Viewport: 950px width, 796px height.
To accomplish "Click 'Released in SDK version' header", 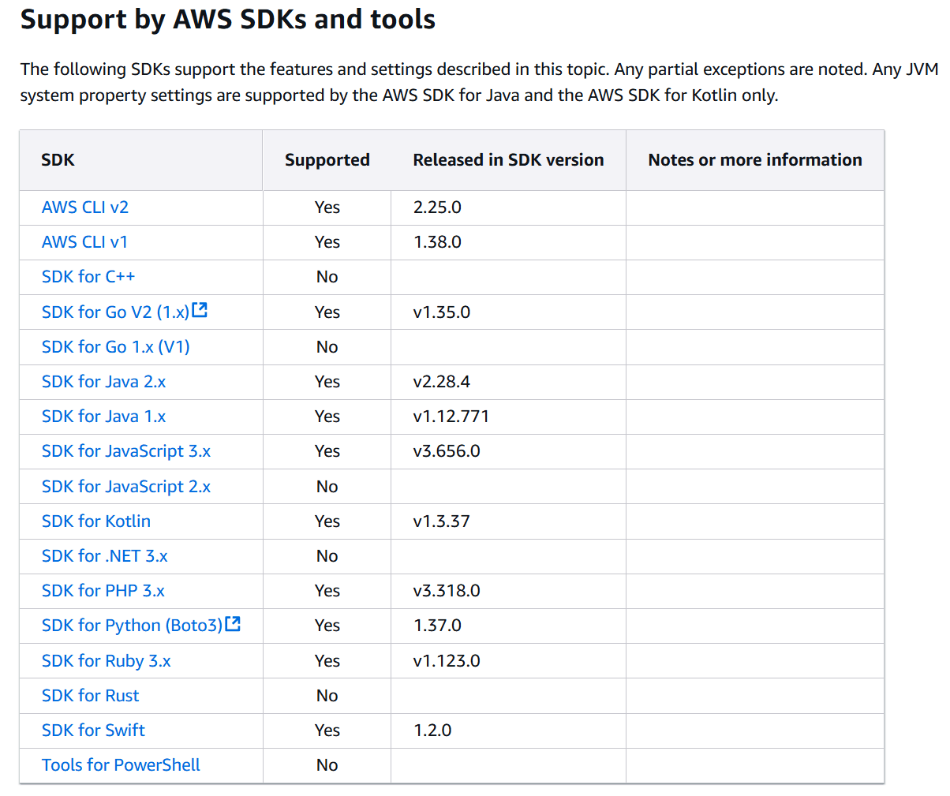I will click(508, 160).
